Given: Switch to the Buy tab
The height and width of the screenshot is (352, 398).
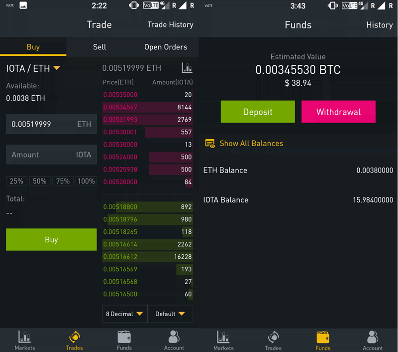Looking at the screenshot, I should pos(33,47).
